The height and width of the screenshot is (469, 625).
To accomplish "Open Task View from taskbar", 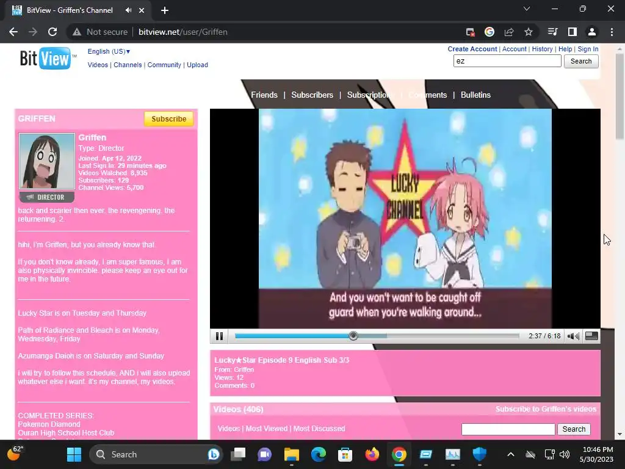I will pyautogui.click(x=238, y=454).
